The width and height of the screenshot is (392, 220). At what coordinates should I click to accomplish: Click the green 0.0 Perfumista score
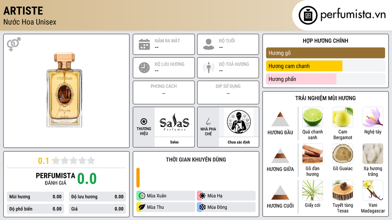click(x=87, y=179)
